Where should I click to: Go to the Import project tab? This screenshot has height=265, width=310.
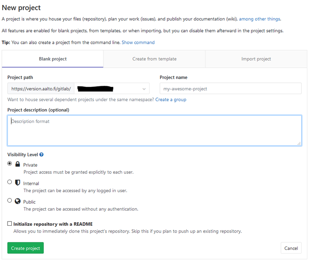(256, 59)
